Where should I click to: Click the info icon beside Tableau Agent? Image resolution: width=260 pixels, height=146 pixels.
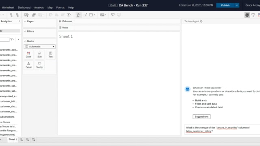[x=201, y=21]
